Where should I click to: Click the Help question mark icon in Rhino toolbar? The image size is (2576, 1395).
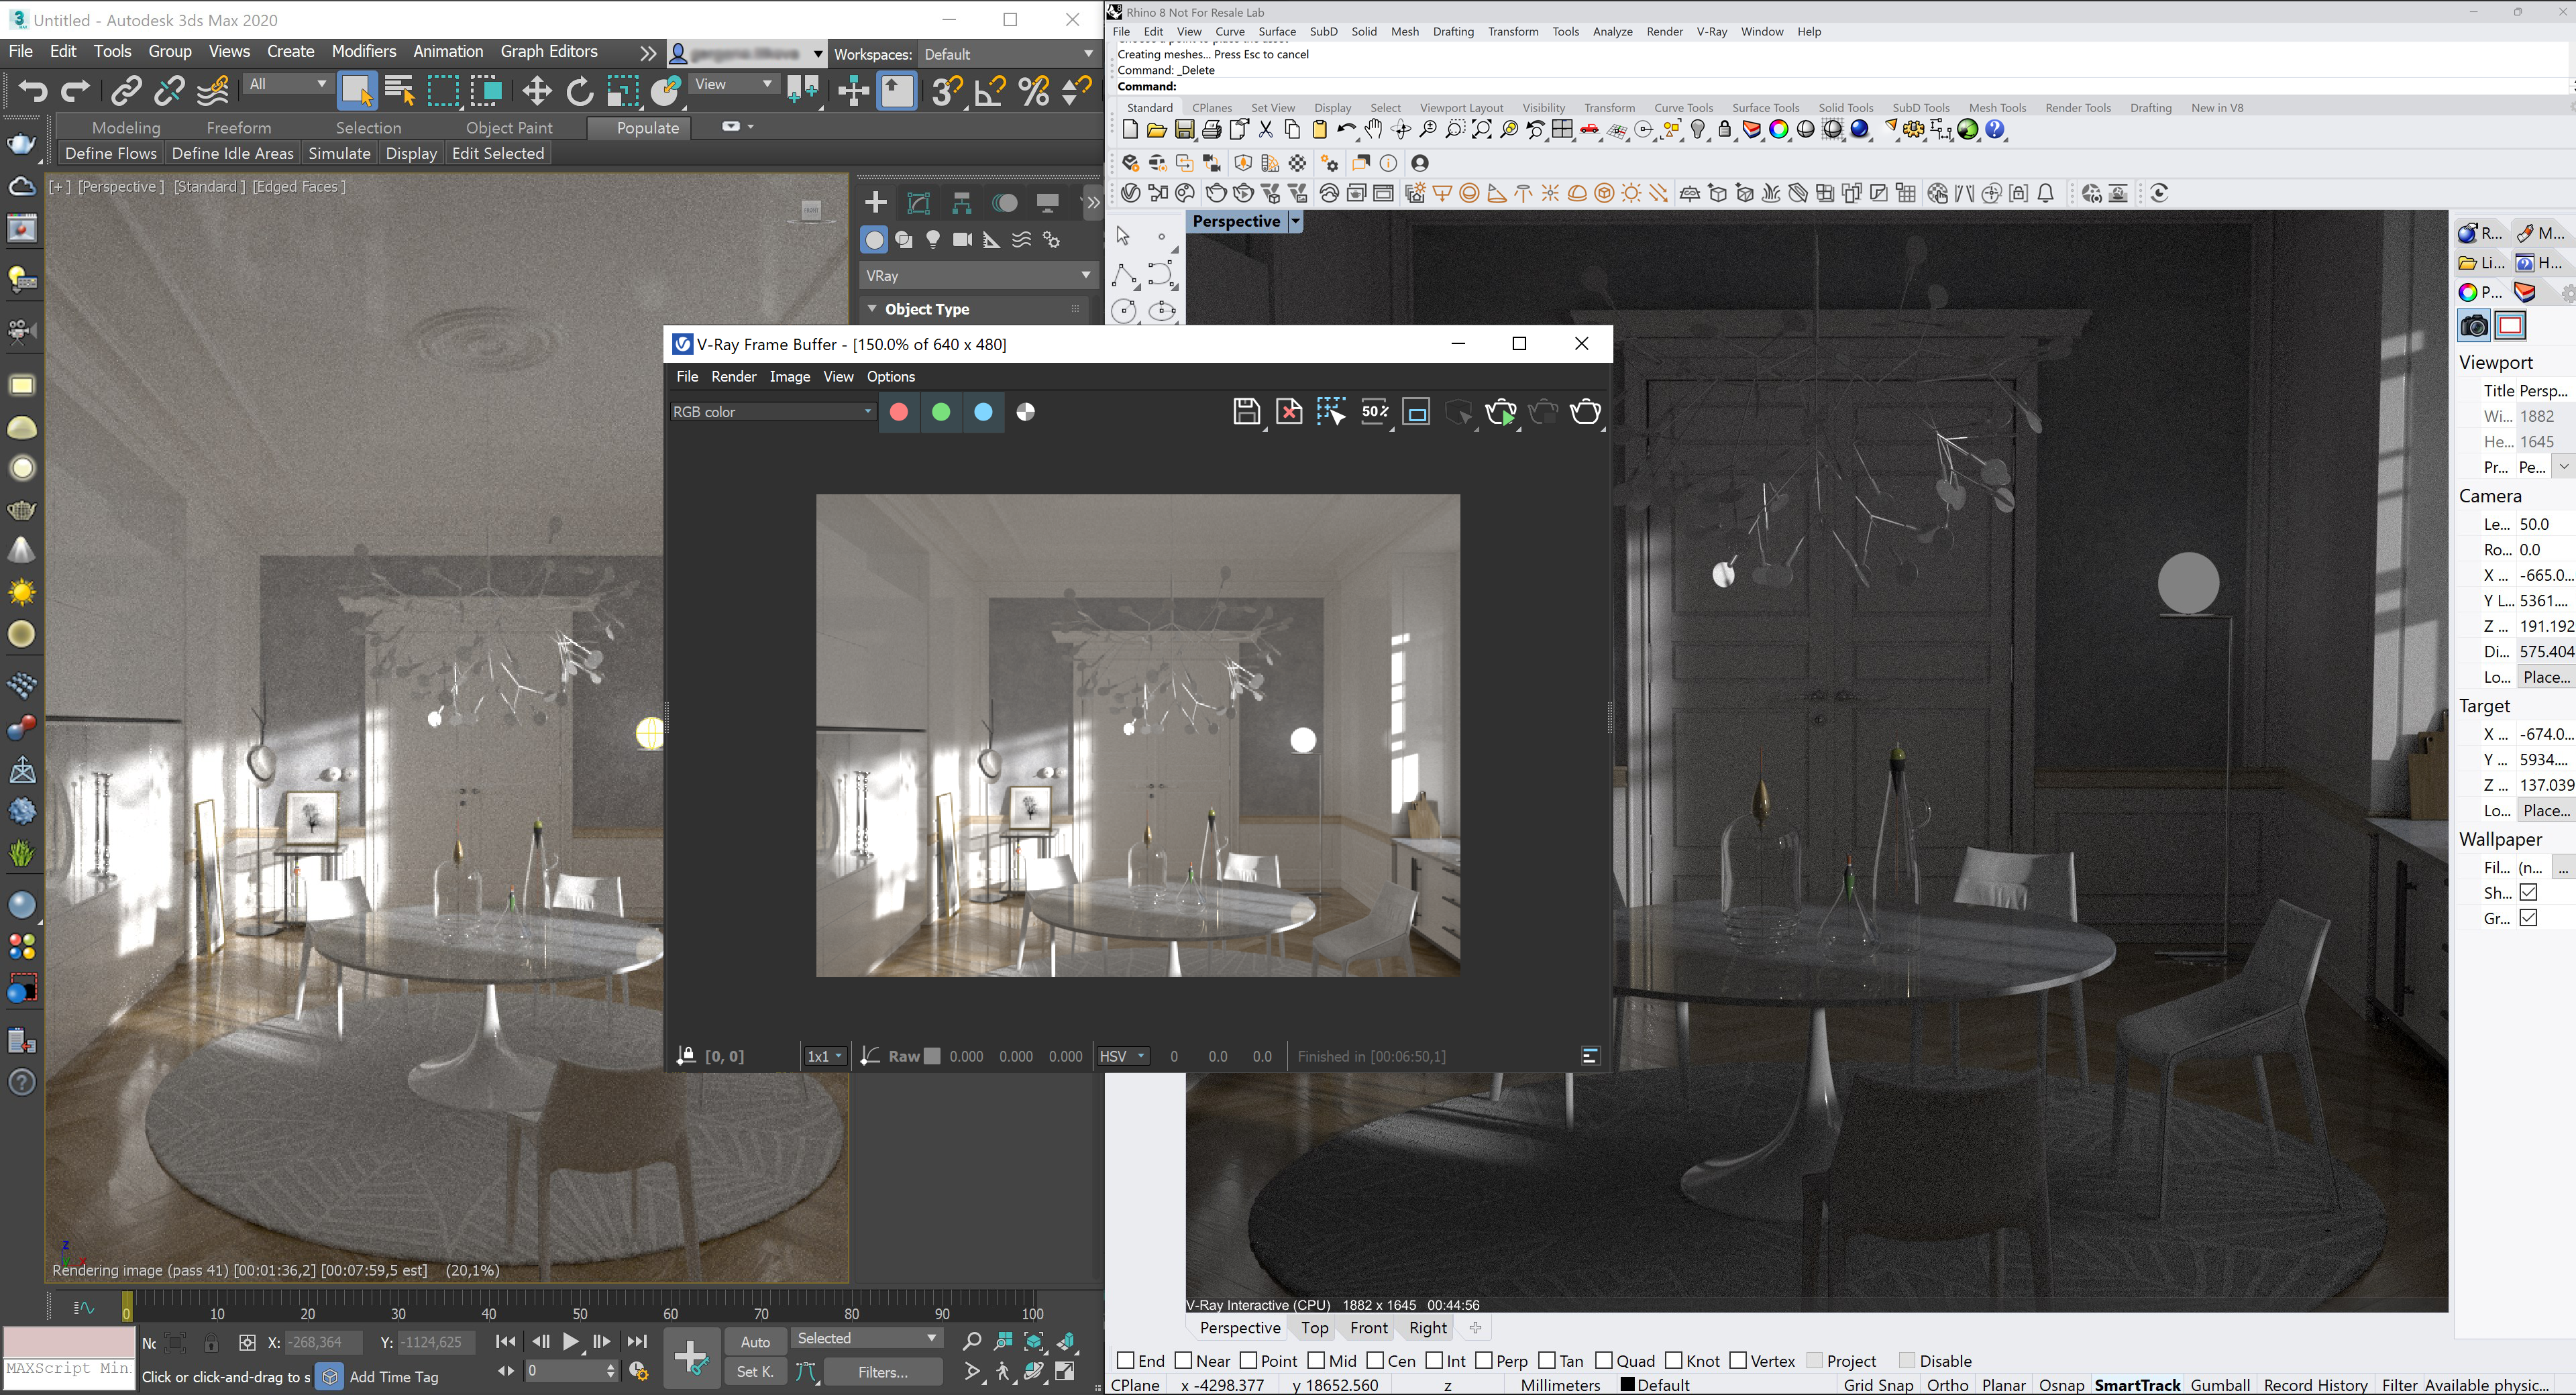[x=1995, y=130]
